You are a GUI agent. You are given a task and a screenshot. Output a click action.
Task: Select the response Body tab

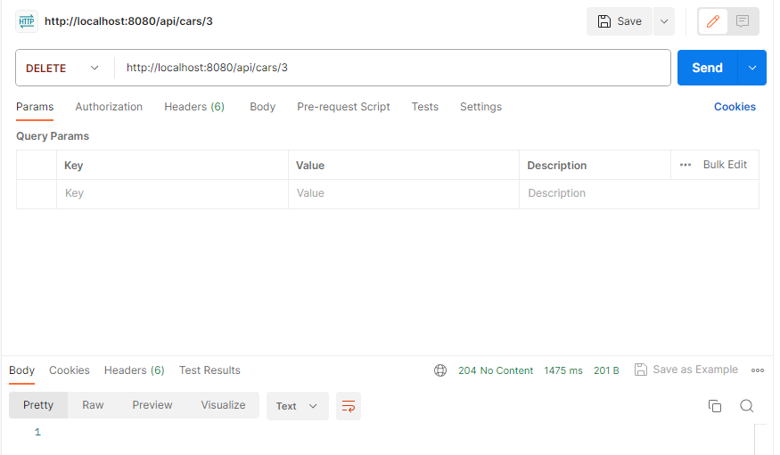pyautogui.click(x=22, y=370)
